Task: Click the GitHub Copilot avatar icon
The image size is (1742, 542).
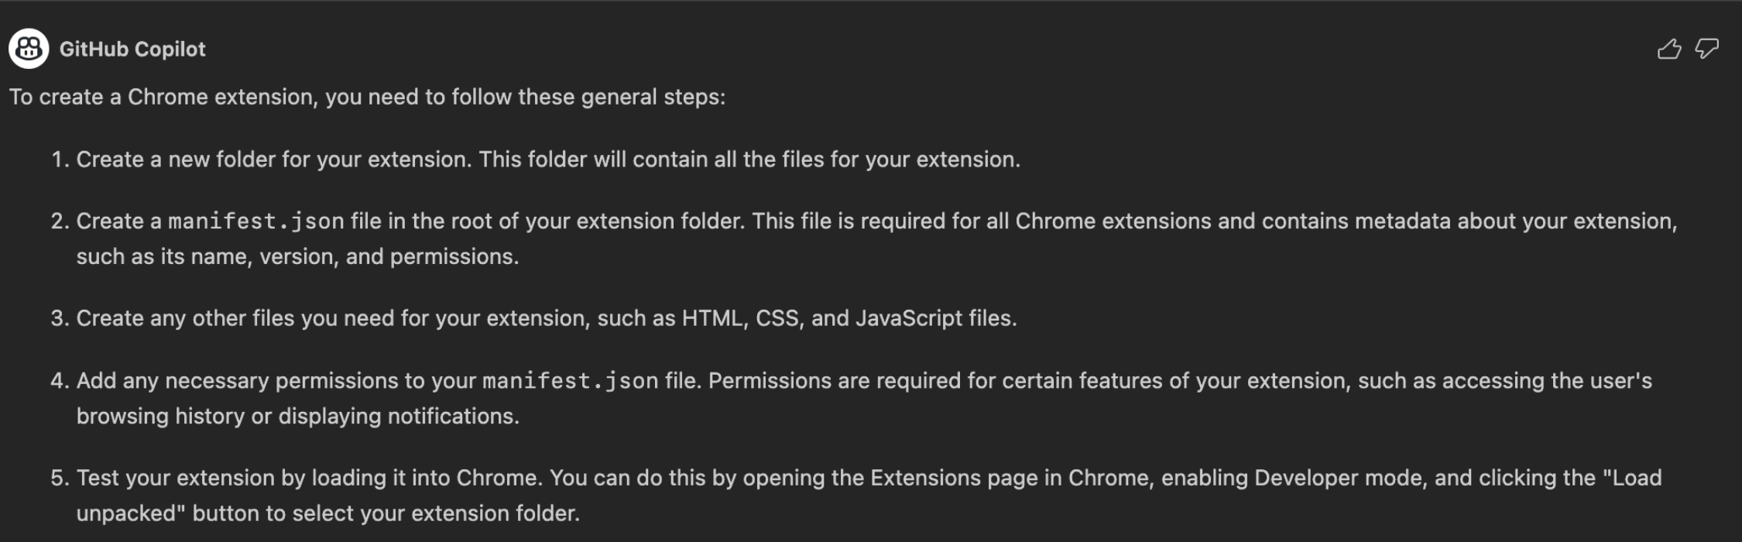Action: point(29,49)
